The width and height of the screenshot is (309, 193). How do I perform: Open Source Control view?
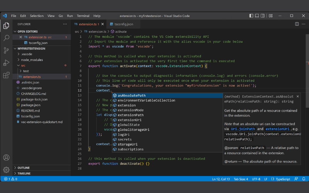pyautogui.click(x=6, y=51)
